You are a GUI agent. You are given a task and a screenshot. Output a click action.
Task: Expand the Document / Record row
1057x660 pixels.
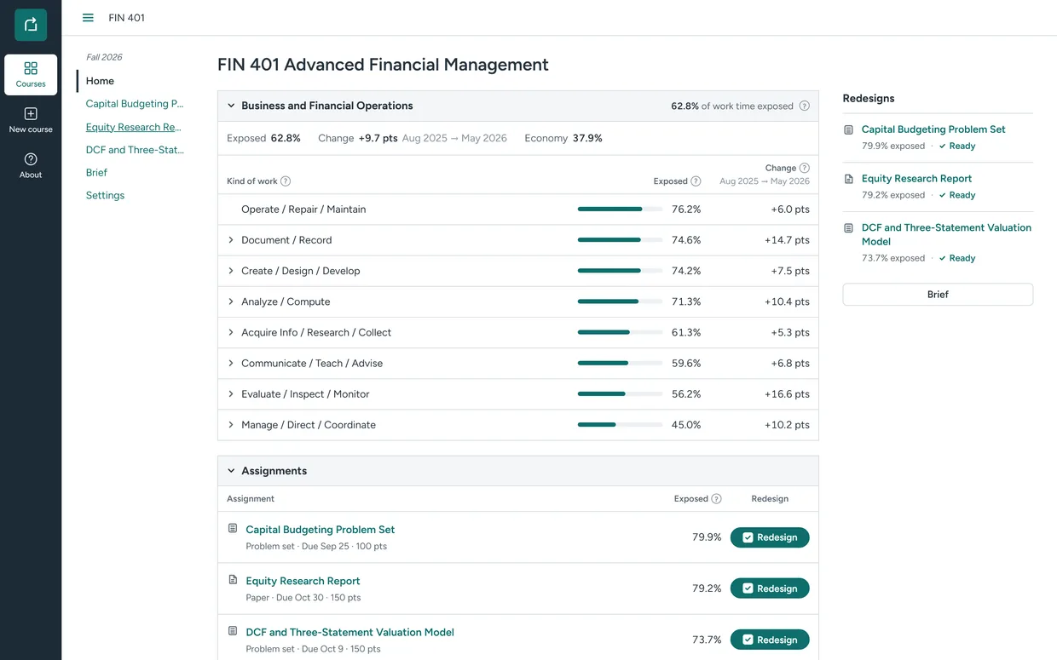click(231, 240)
